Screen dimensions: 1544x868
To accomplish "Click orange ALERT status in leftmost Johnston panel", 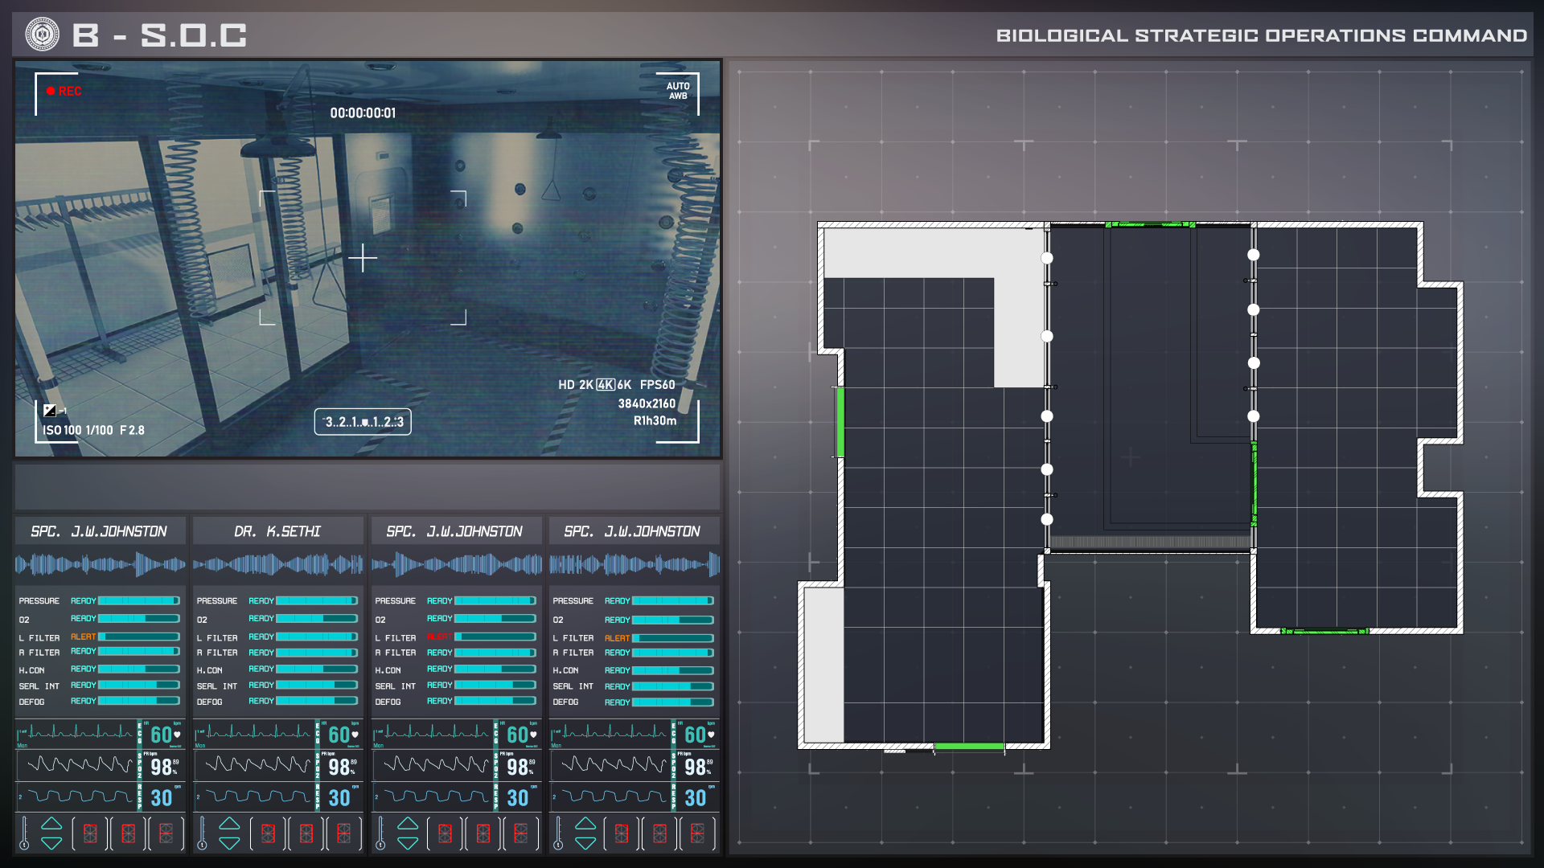I will tap(83, 637).
